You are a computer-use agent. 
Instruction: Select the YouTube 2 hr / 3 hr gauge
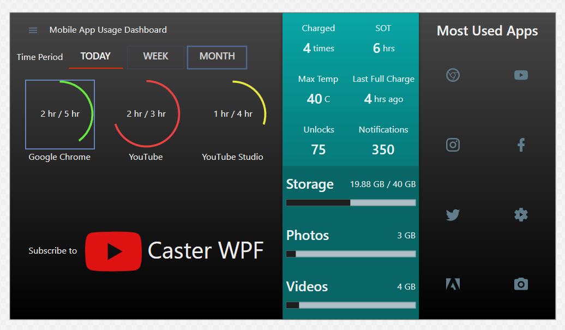146,114
